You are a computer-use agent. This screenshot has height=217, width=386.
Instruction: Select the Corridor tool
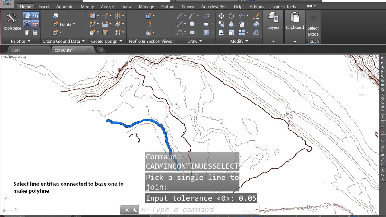106,32
